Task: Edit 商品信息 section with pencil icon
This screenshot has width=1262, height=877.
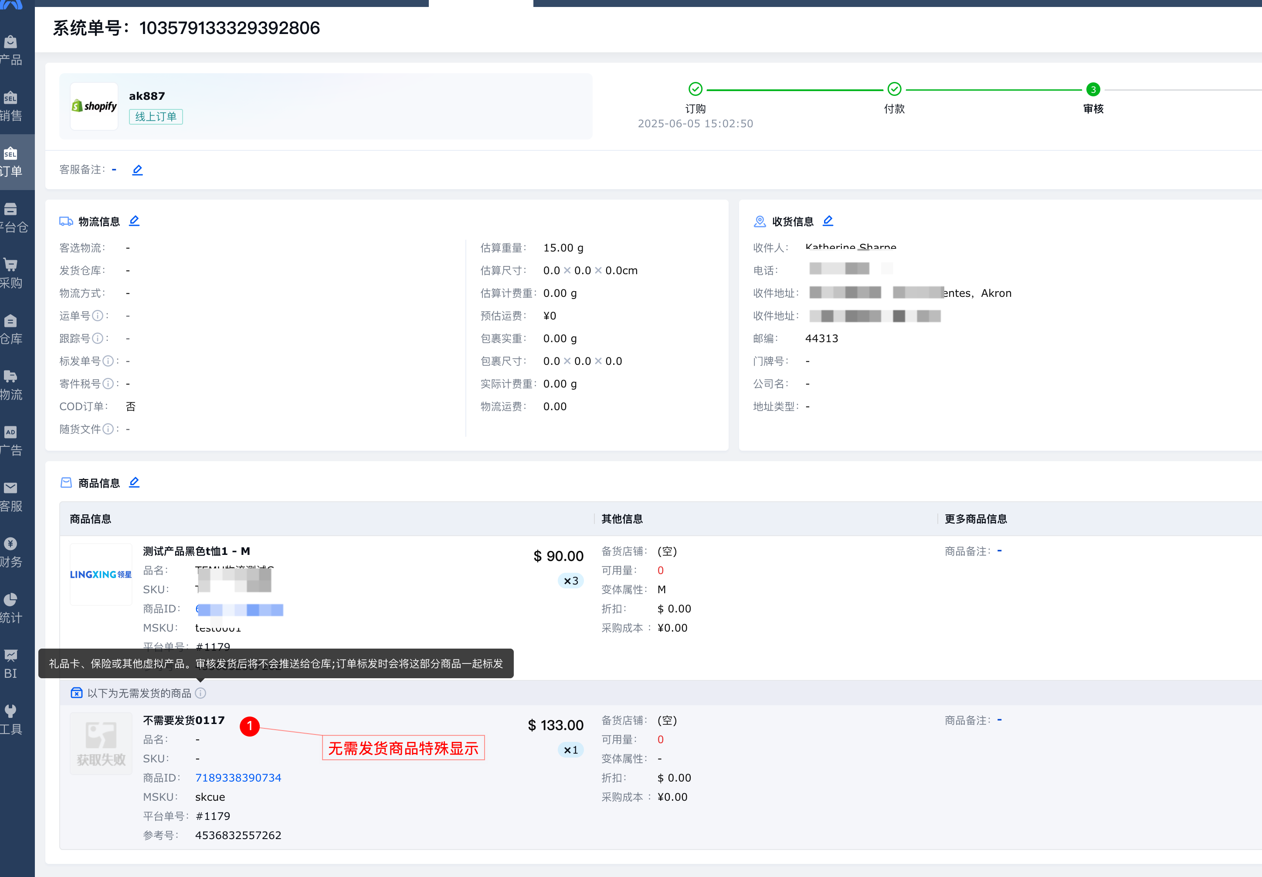Action: pos(134,483)
